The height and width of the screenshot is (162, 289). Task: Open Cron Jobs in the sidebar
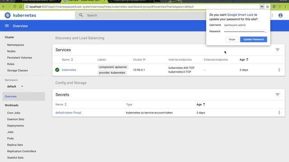tap(14, 113)
